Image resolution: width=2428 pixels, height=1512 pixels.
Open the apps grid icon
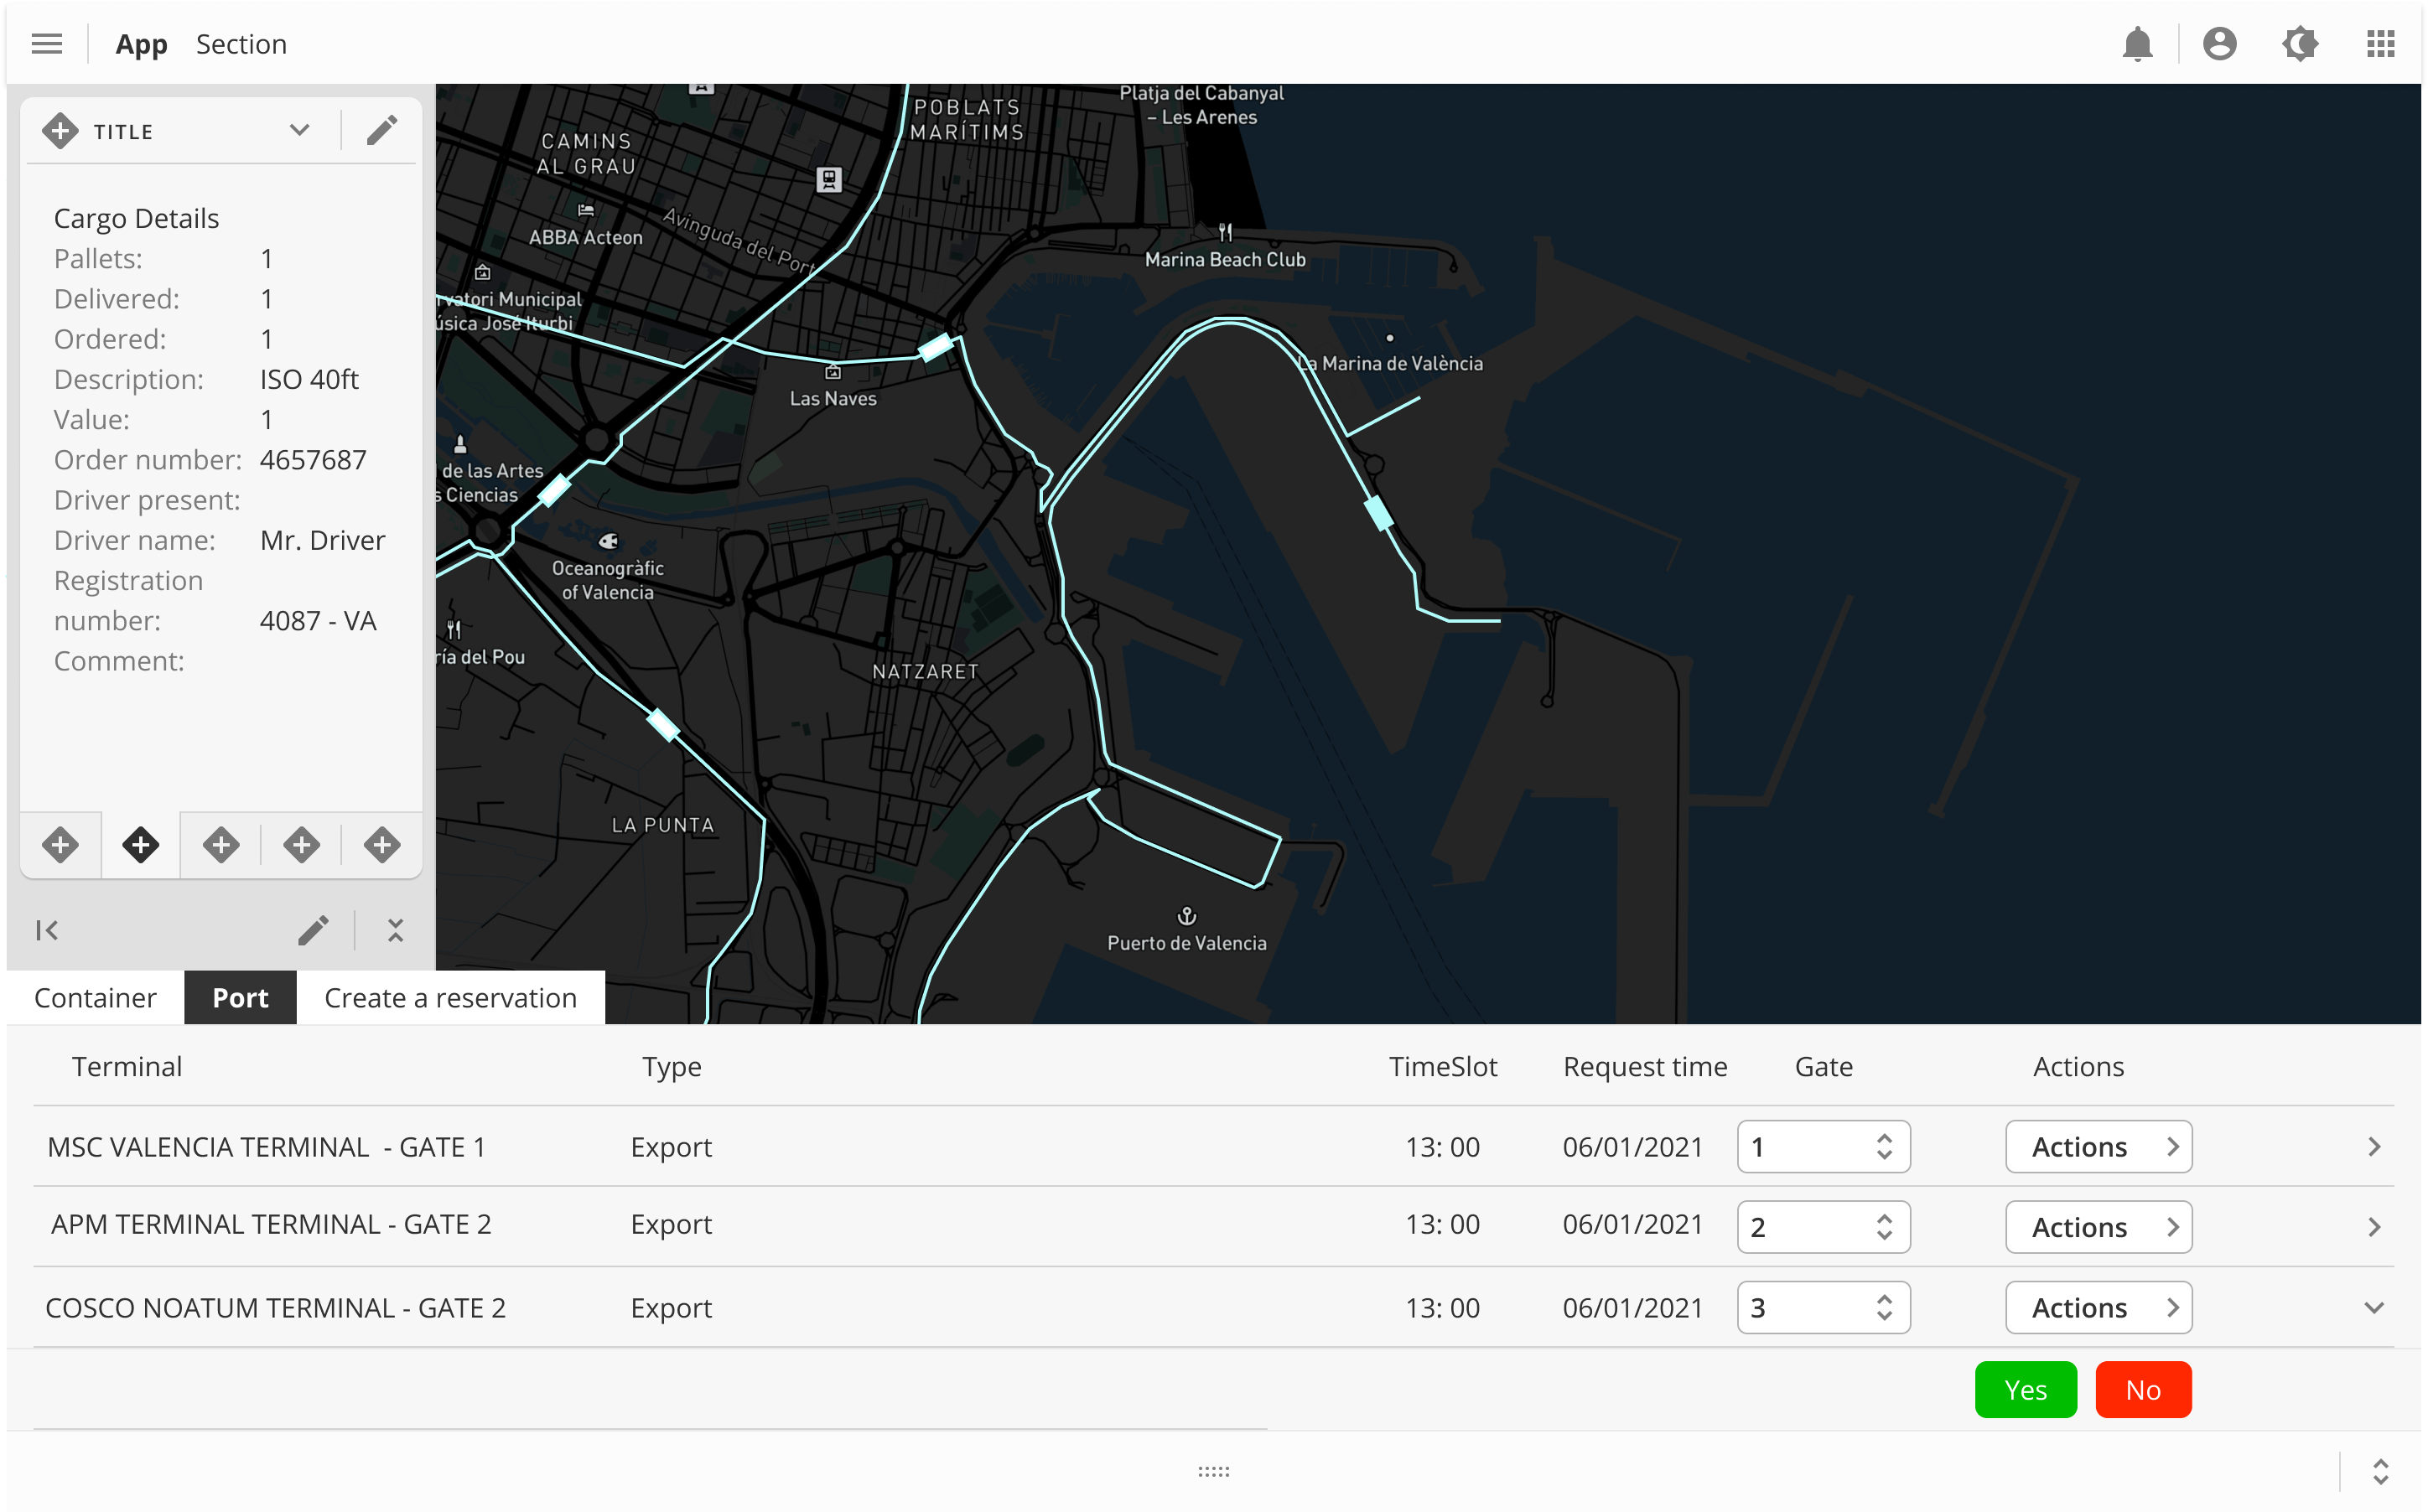click(2380, 44)
